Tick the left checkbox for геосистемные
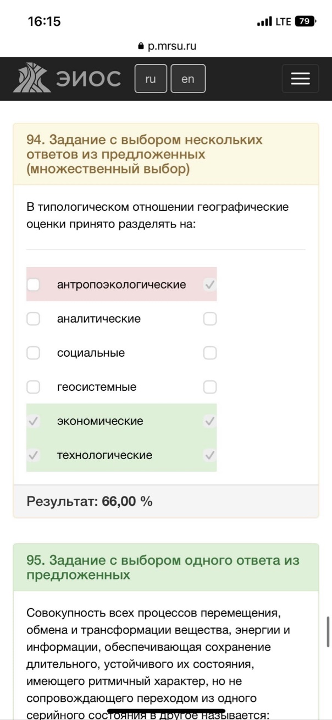The image size is (332, 720). click(34, 387)
